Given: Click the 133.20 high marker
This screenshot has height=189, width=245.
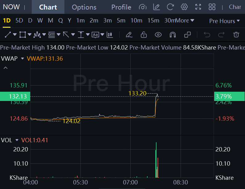Looking at the screenshot, I should (x=137, y=93).
